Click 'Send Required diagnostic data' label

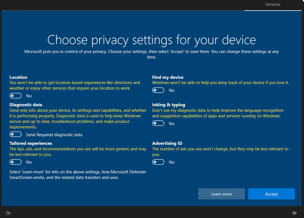(x=54, y=135)
